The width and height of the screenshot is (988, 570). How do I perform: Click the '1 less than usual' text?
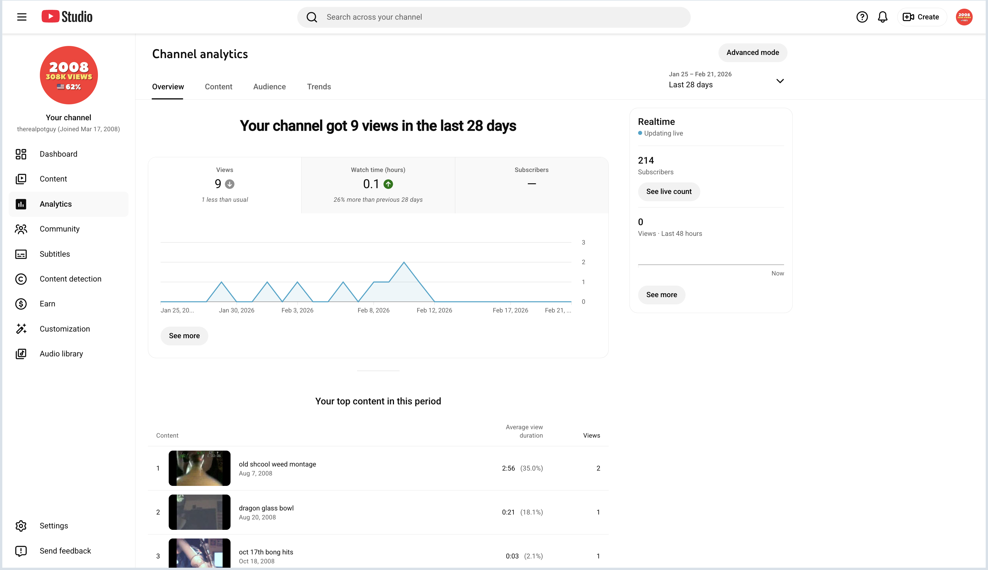(x=224, y=200)
